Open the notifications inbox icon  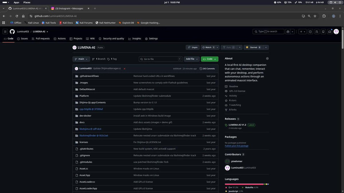point(330,31)
